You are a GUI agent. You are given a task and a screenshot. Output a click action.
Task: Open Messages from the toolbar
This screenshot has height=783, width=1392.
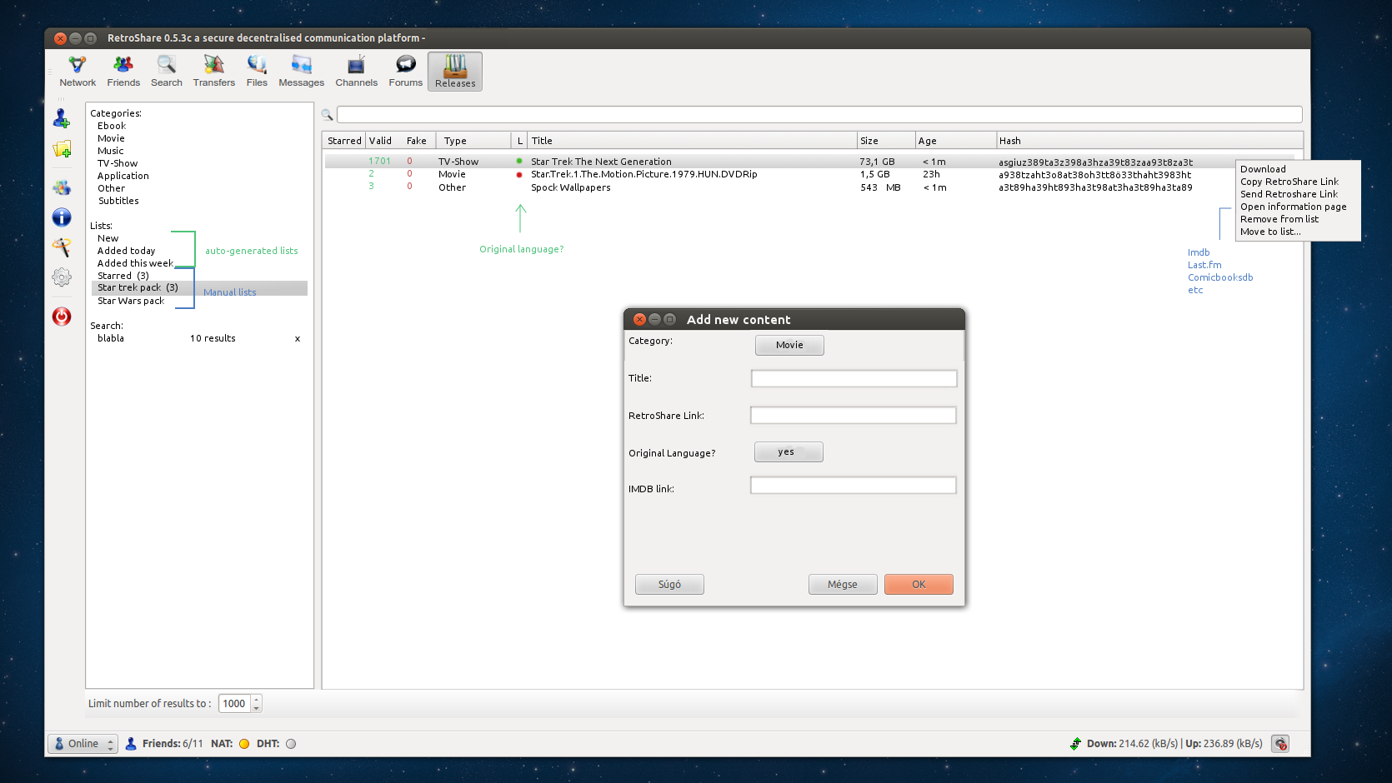click(301, 71)
